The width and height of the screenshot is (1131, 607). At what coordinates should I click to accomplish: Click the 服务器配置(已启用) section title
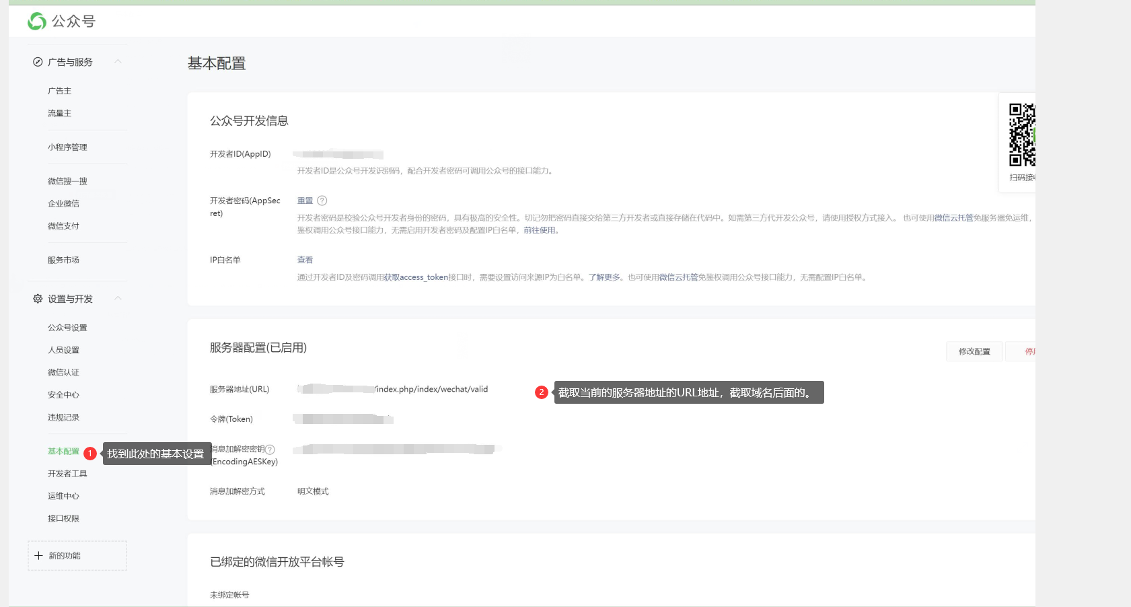pos(258,348)
